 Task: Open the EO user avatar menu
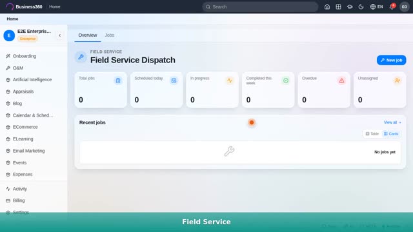click(405, 7)
